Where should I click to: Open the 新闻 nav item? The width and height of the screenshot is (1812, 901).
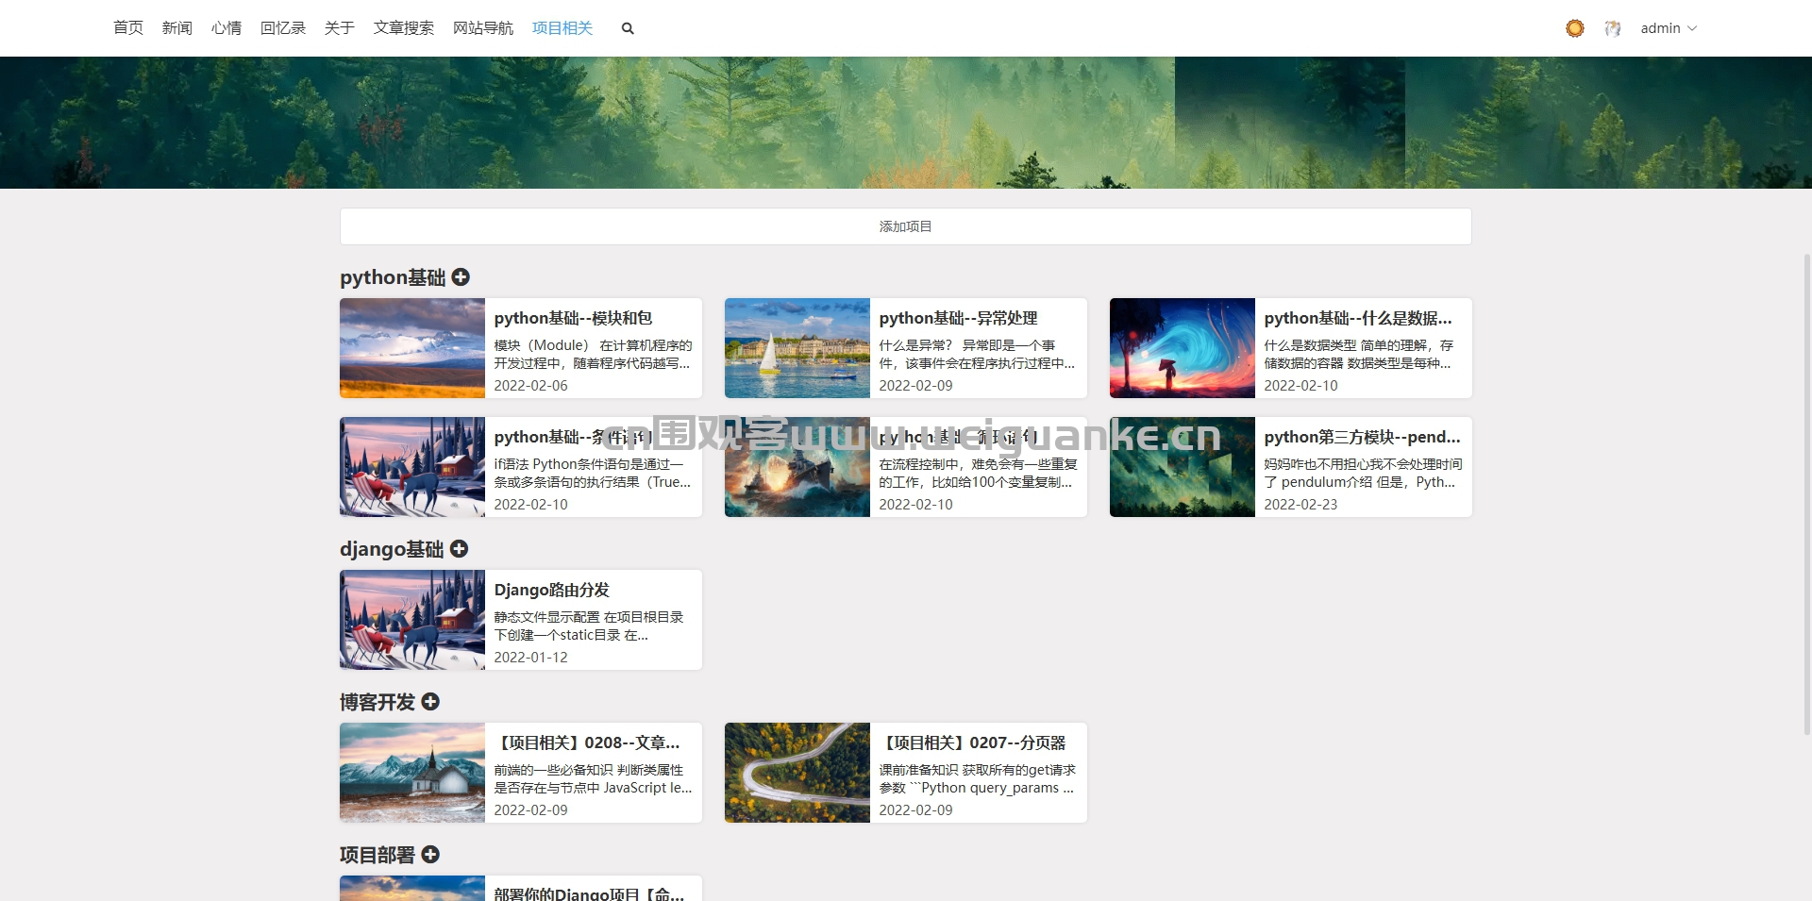177,28
